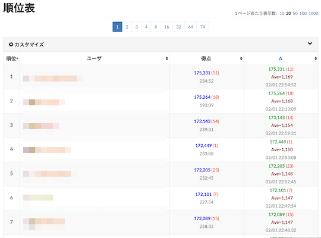This screenshot has width=321, height=238.
Task: Open the rank 2 user's blurred name
Action: pyautogui.click(x=44, y=102)
